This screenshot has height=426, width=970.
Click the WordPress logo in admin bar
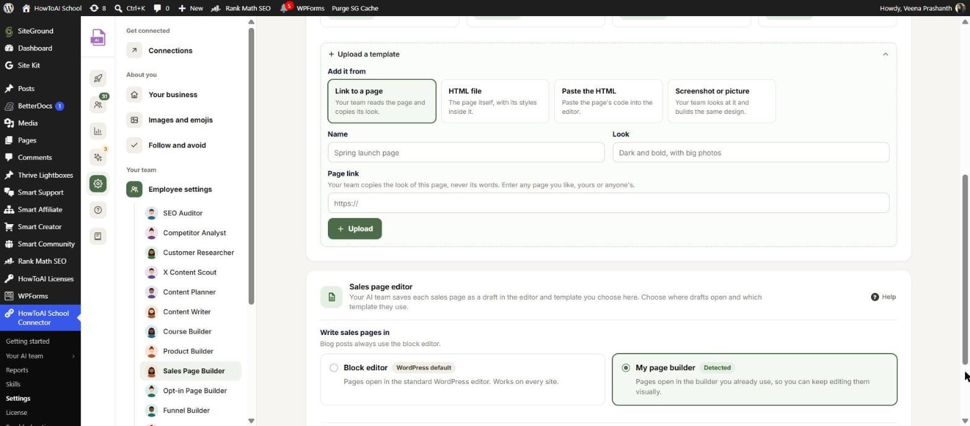pos(9,8)
